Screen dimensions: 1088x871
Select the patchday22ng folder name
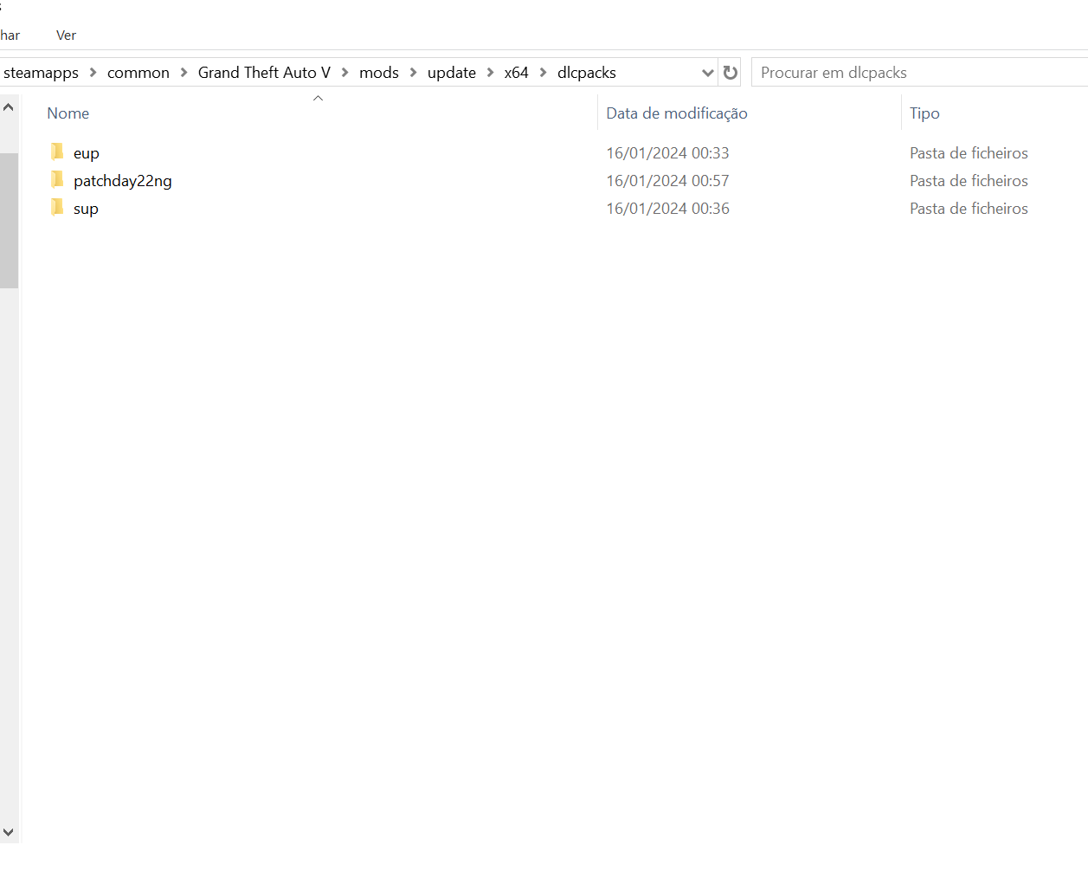pos(123,181)
